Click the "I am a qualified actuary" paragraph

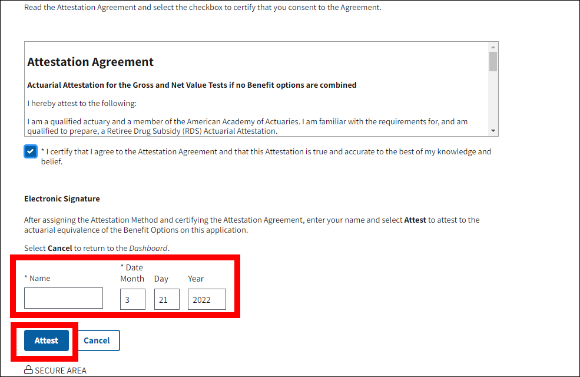247,126
